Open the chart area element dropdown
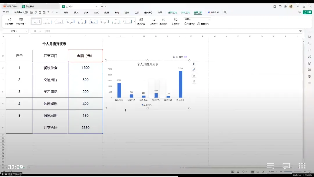314x177 pixels. tap(197, 19)
